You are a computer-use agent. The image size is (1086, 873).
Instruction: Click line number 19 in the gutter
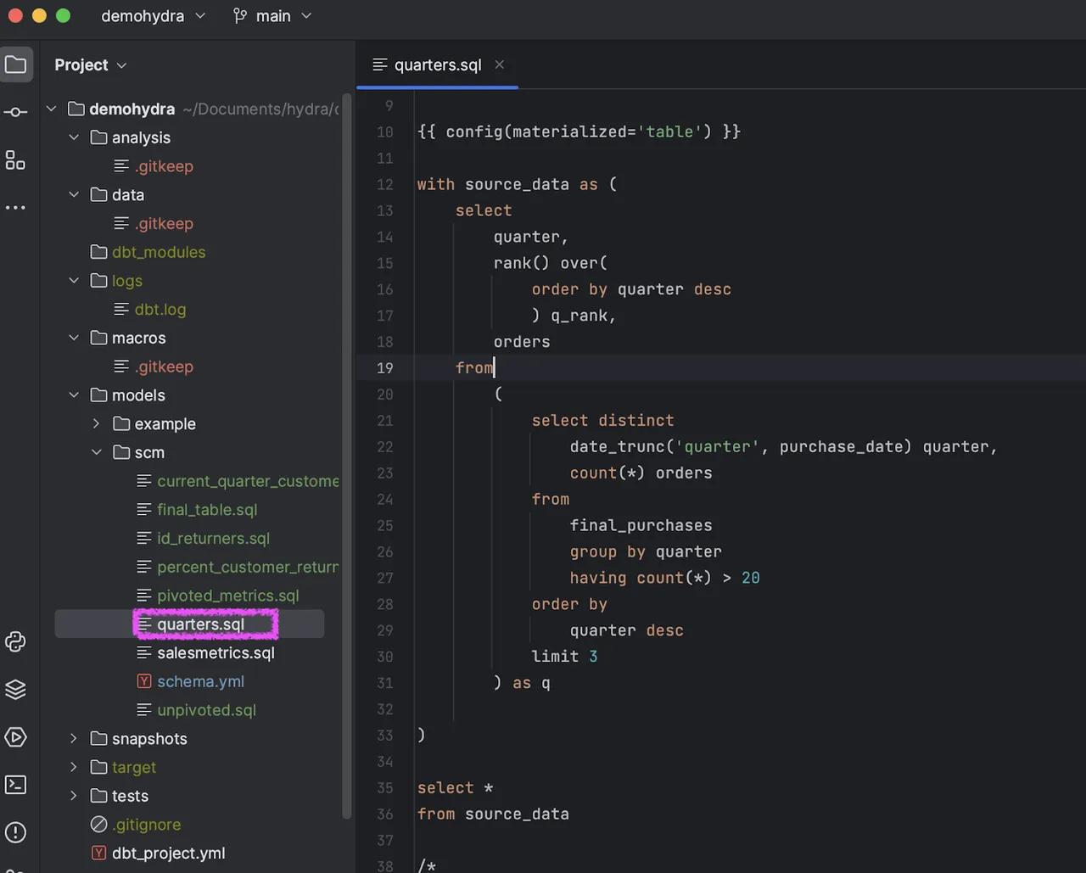pos(385,367)
